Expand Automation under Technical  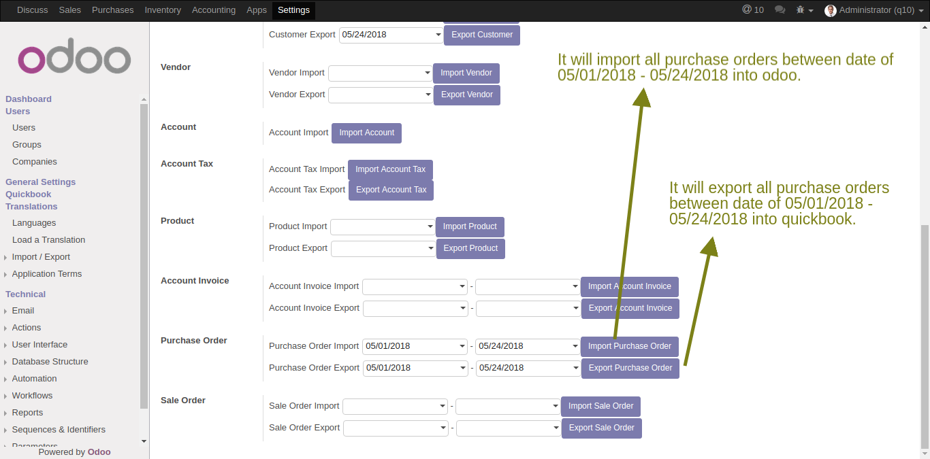tap(34, 379)
